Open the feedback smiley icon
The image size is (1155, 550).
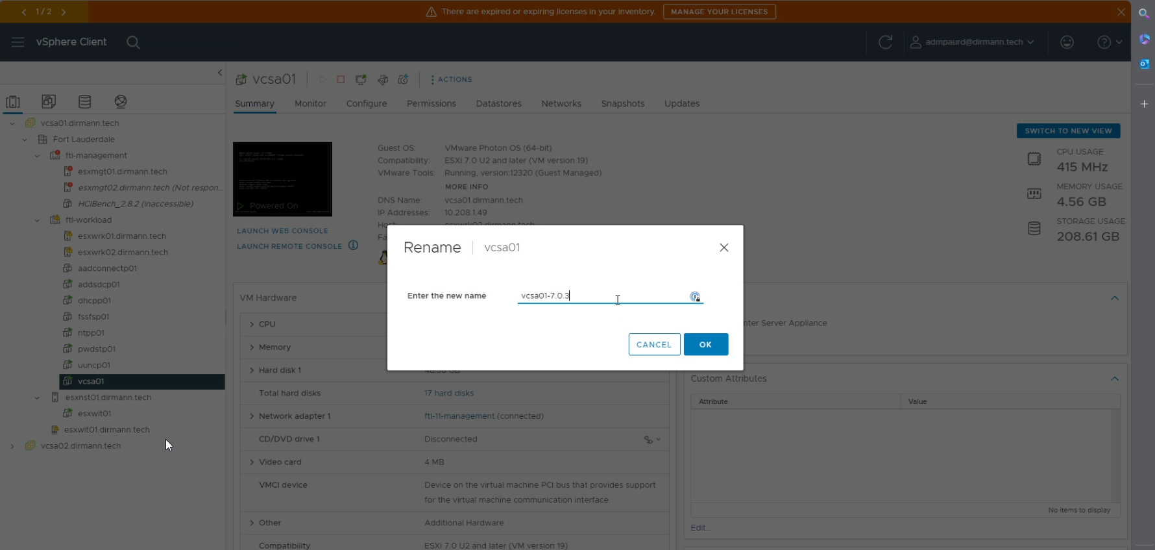1067,42
